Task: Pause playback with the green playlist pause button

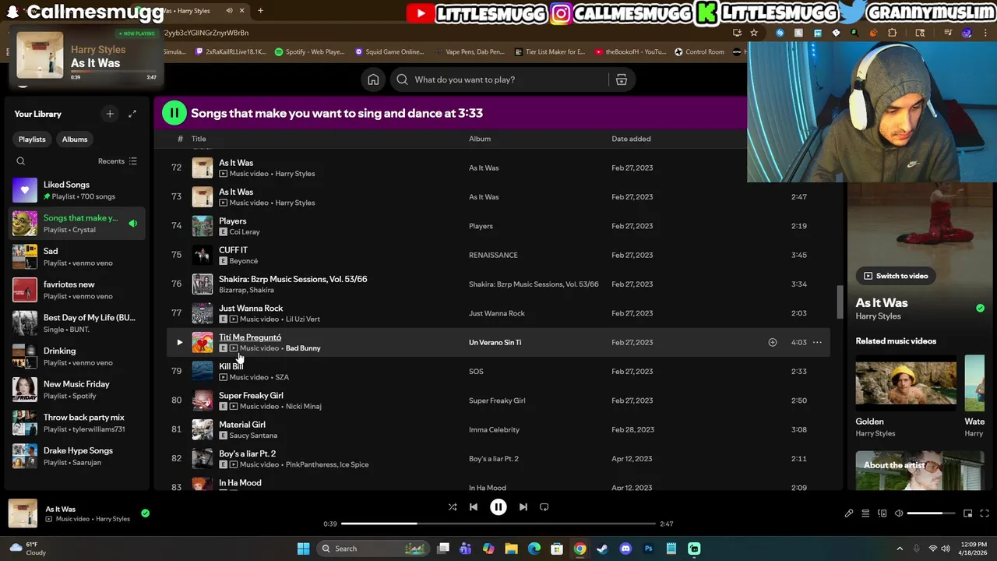Action: tap(174, 113)
